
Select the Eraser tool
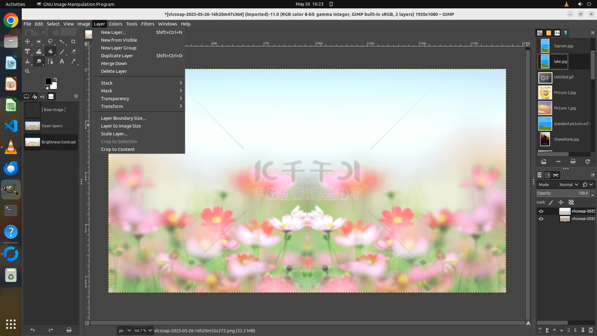coord(73,52)
